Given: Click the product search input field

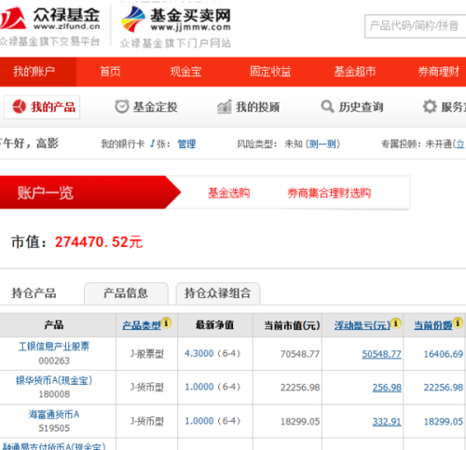Looking at the screenshot, I should (415, 26).
